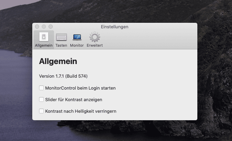The width and height of the screenshot is (232, 141).
Task: Minimize the Einstellungen window
Action: pyautogui.click(x=44, y=27)
